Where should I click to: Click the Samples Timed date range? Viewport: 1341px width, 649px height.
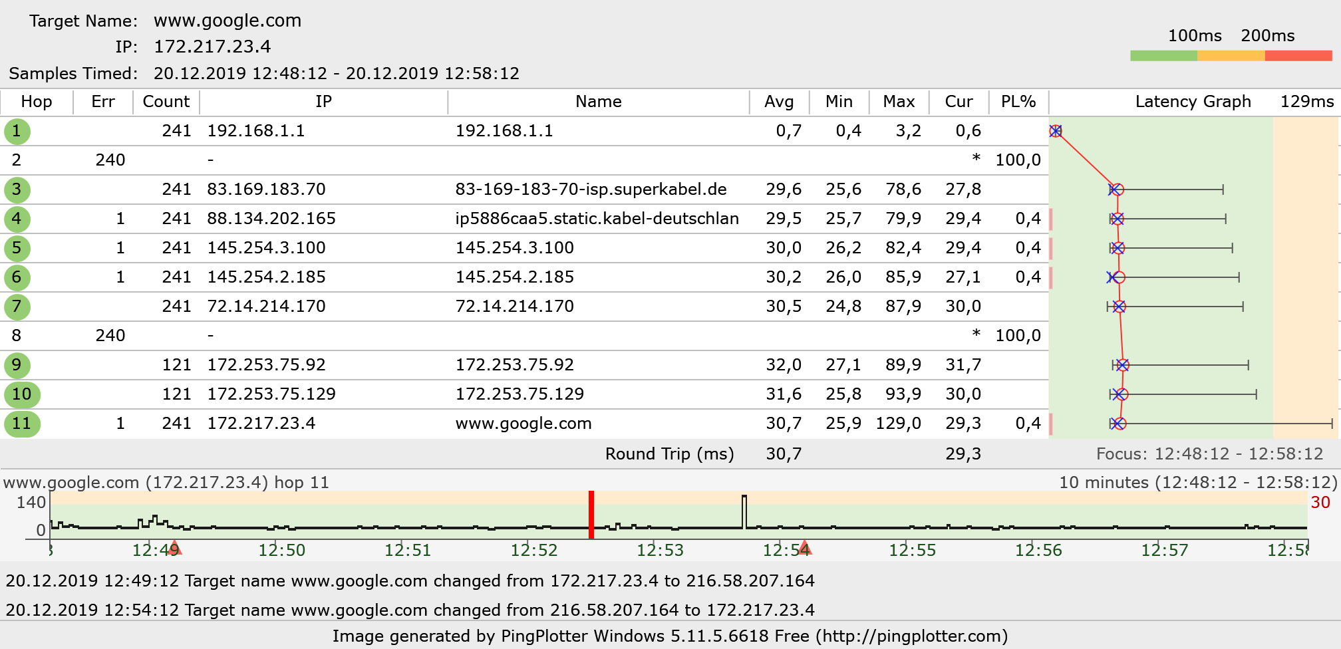(337, 73)
